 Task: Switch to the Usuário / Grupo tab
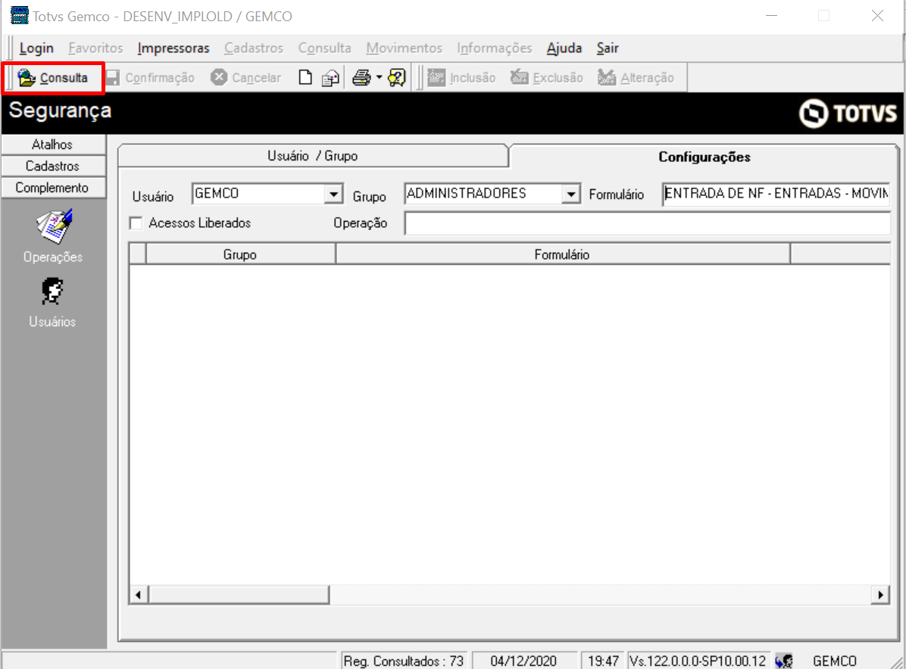(x=313, y=156)
